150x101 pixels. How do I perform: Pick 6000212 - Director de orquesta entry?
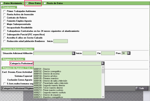[47, 95]
